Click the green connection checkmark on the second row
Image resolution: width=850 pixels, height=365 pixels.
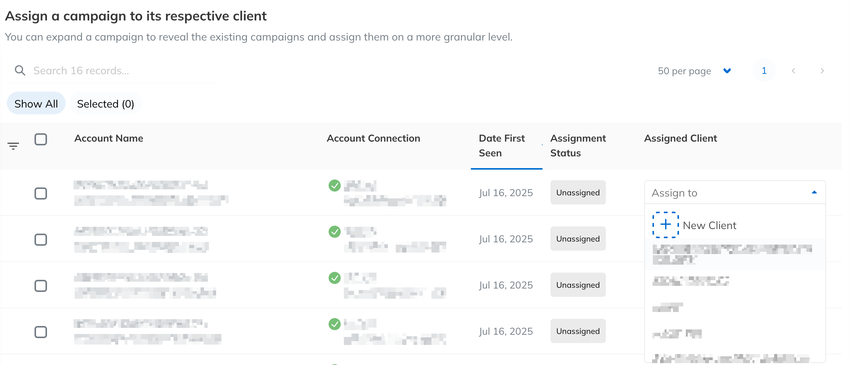click(334, 232)
